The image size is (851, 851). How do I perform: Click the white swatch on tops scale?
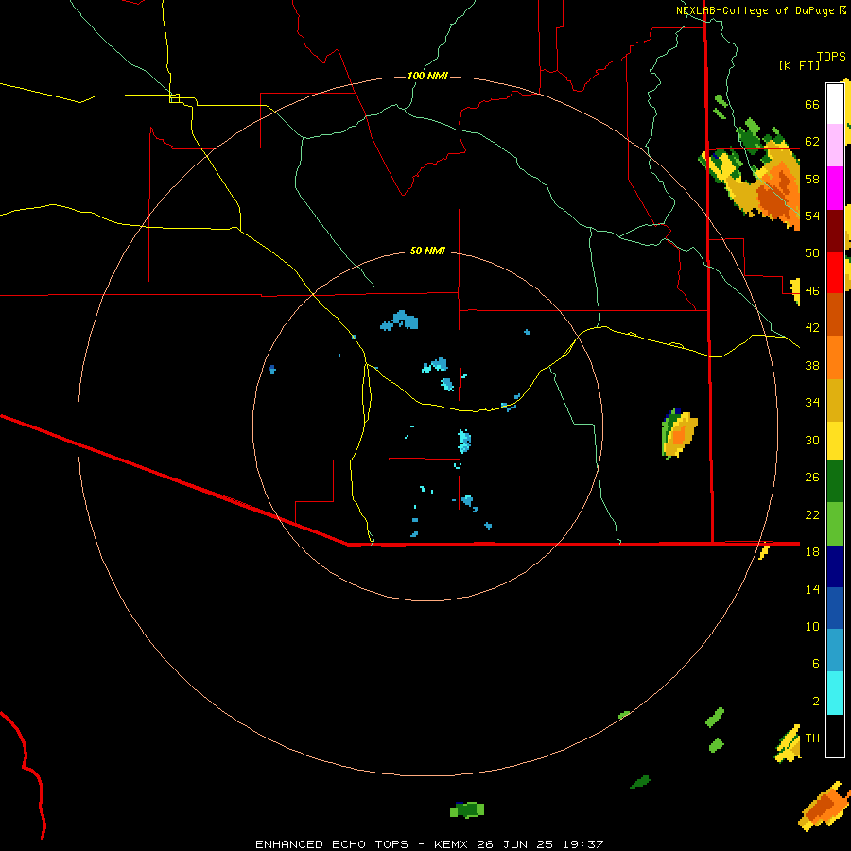[x=835, y=103]
